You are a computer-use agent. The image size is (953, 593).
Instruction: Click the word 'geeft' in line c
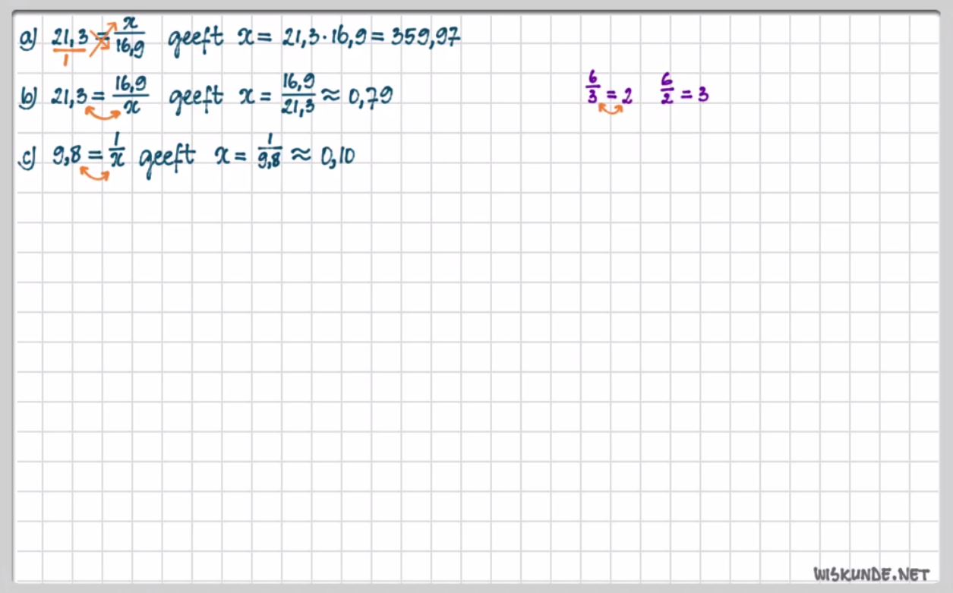pos(170,159)
